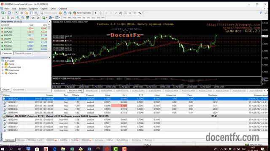This screenshot has height=151, width=270.
Task: Expand the Счета tree node
Action: tap(3, 64)
